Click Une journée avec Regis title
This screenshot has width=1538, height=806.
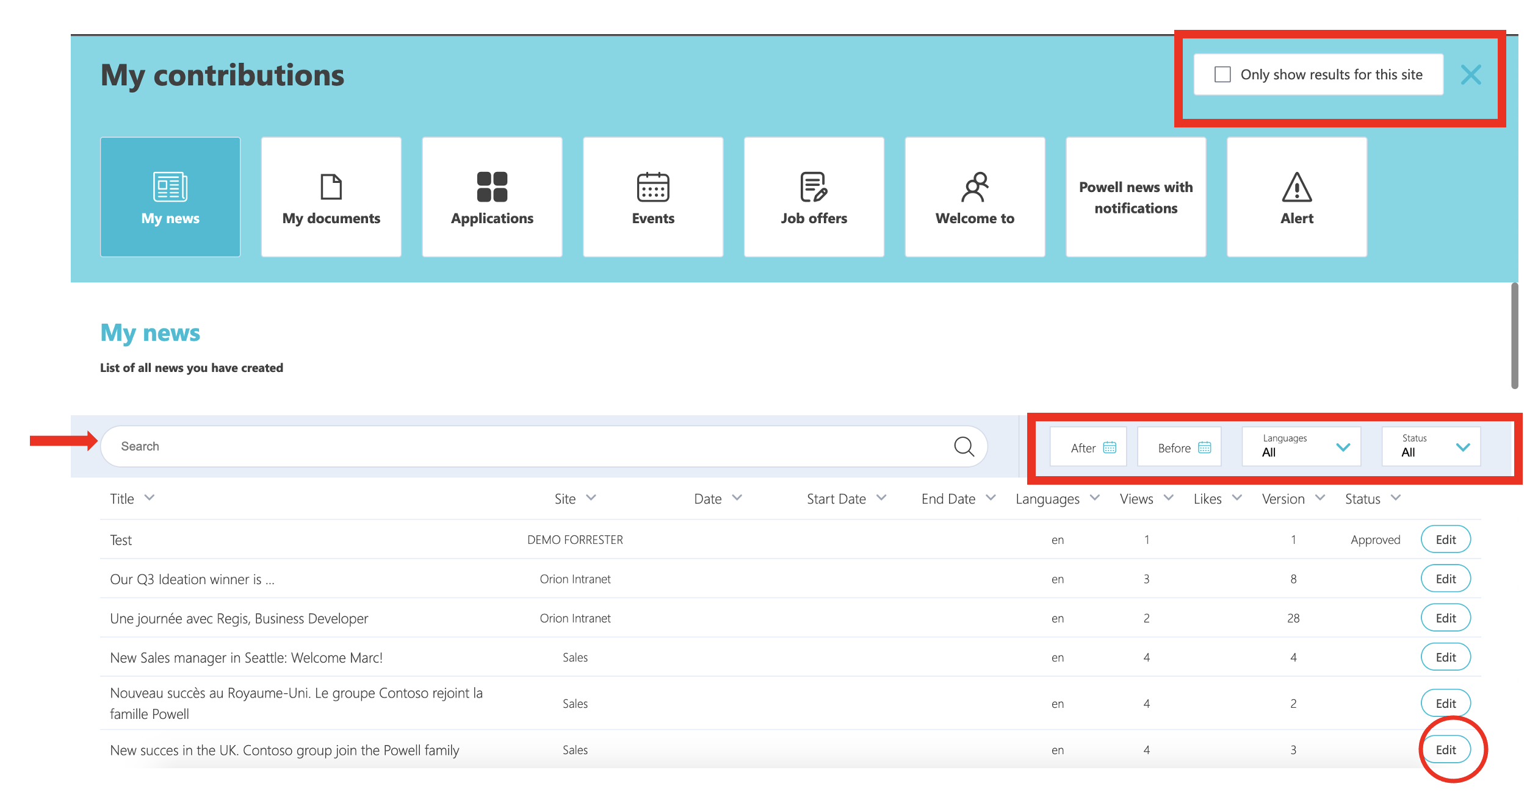coord(239,619)
